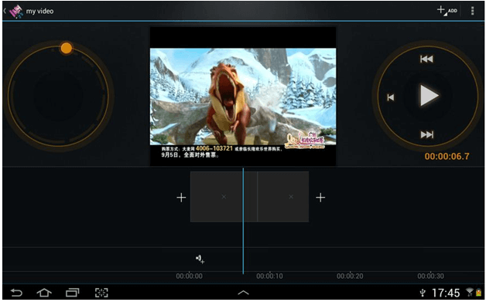Viewport: 486px width, 302px height.
Task: Remove the second clip via its X
Action: tap(291, 197)
